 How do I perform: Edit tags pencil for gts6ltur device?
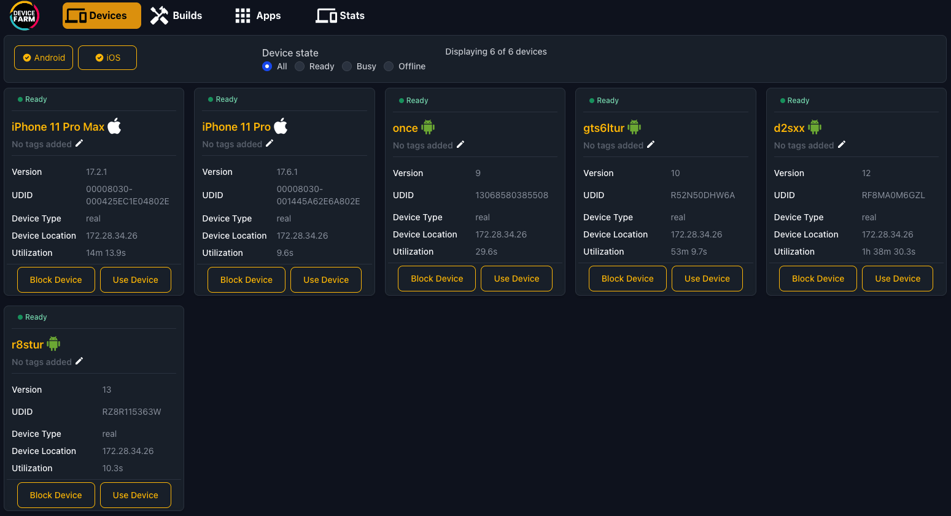tap(651, 145)
